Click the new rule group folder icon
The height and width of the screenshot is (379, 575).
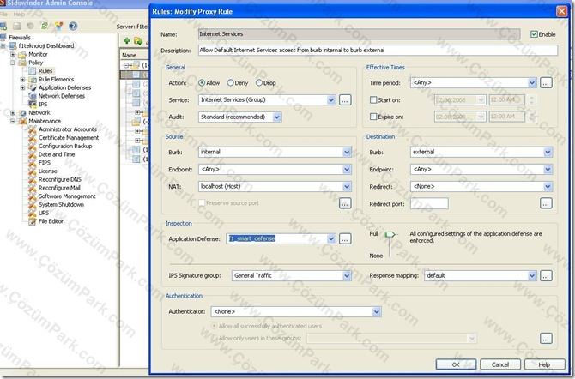click(x=138, y=40)
